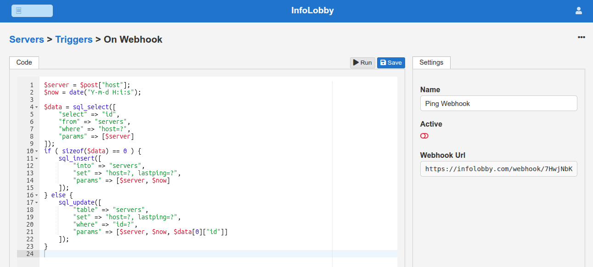The width and height of the screenshot is (593, 267).
Task: Fold the sql_insert block at line 11
Action: pyautogui.click(x=37, y=159)
